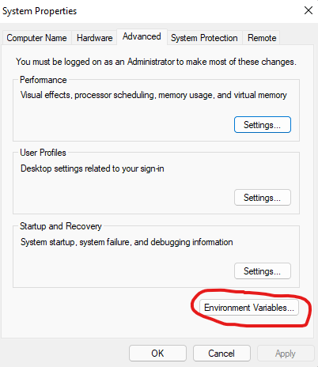Click the grayed-out Apply button
This screenshot has width=318, height=367.
286,354
